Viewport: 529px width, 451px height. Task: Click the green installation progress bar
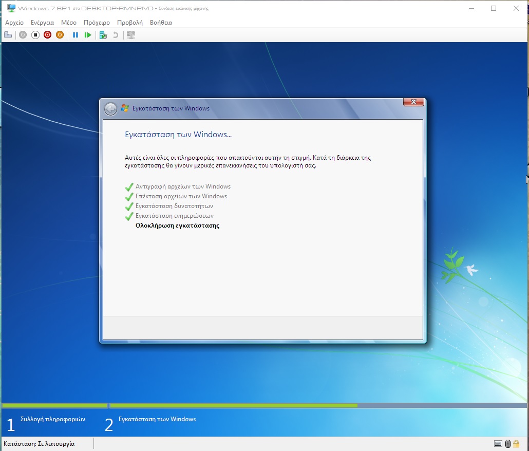tap(234, 405)
